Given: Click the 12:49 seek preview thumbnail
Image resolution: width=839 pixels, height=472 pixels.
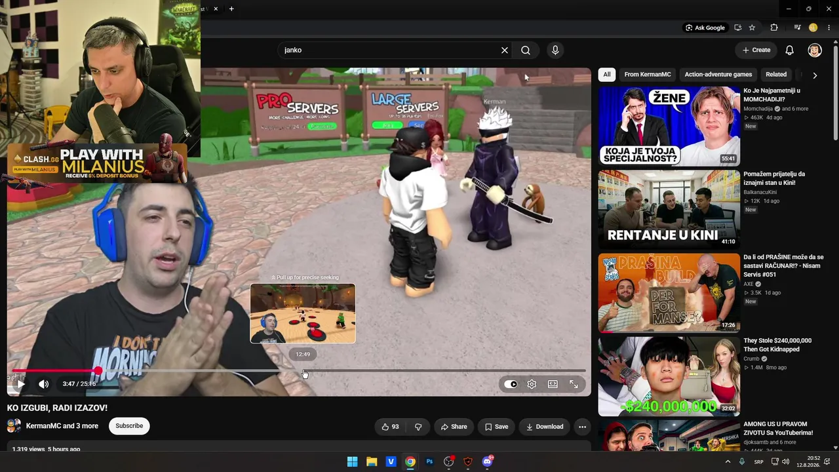Looking at the screenshot, I should click(303, 313).
